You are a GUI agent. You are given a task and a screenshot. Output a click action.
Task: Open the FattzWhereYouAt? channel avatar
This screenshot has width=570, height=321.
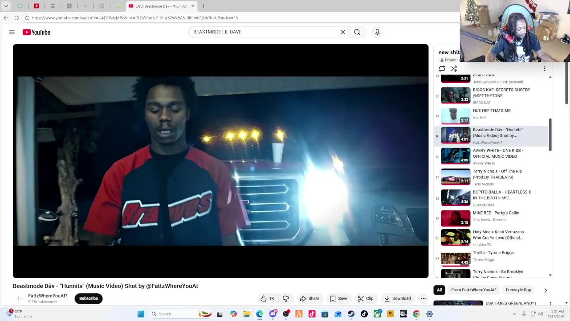click(18, 299)
